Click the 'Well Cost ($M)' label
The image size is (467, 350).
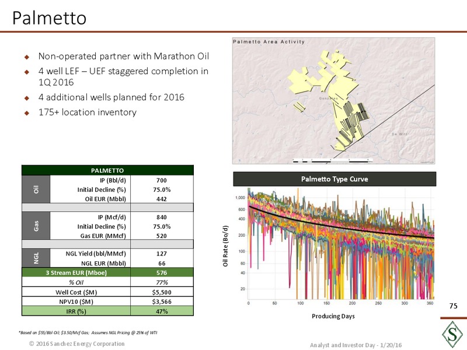[x=76, y=292]
